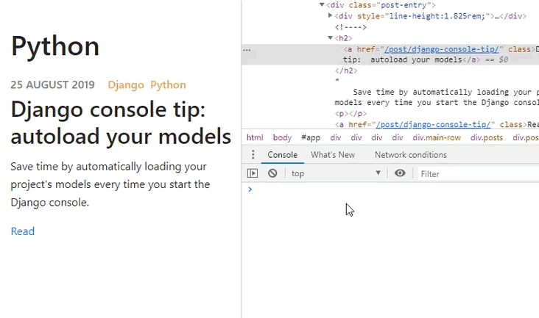Show the console sidebar panel icon
The image size is (539, 318).
tap(253, 173)
